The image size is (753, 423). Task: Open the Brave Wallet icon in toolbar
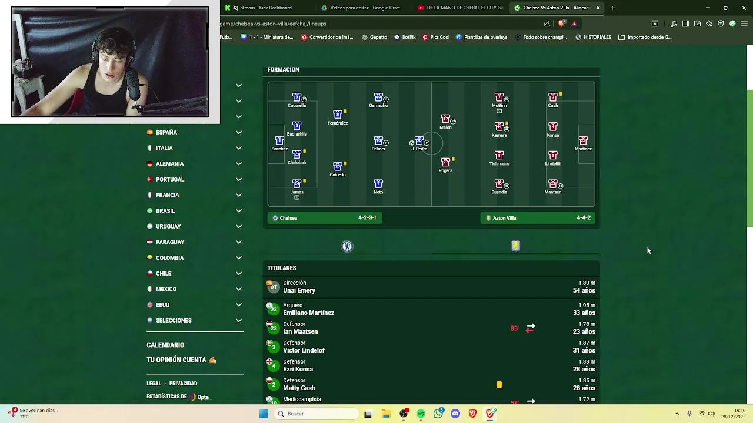pos(697,23)
